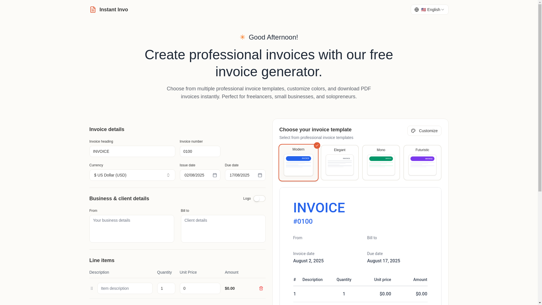
Task: Delete the line item with trash icon
Action: (x=261, y=288)
